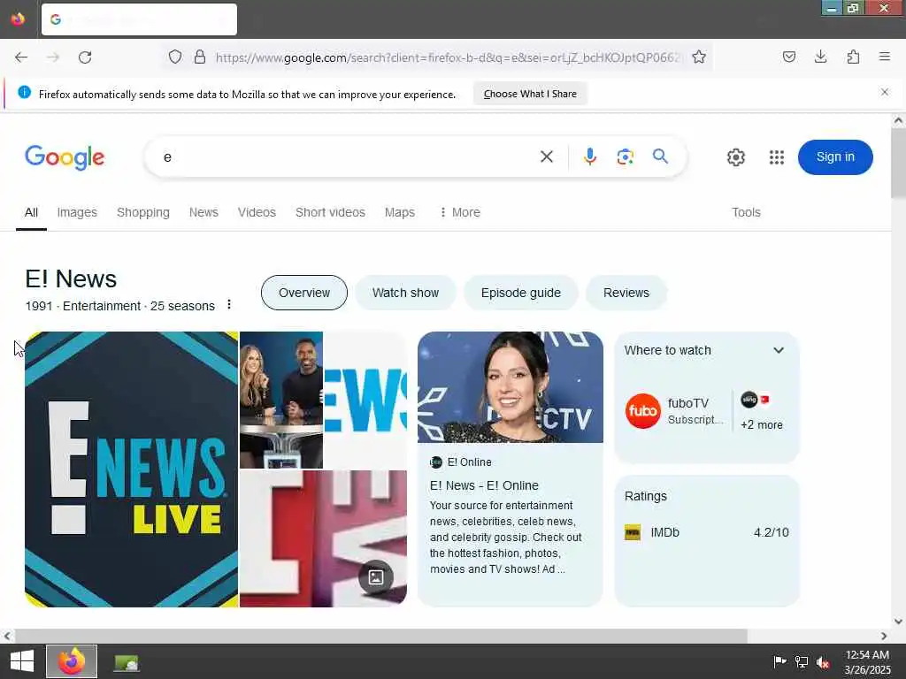Click the Choose What I Share button

coord(530,94)
